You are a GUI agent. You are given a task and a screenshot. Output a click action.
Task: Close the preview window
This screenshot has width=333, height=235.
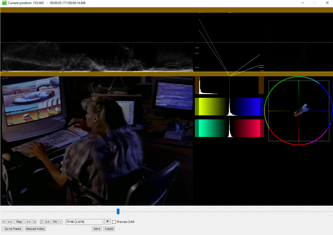(327, 3)
